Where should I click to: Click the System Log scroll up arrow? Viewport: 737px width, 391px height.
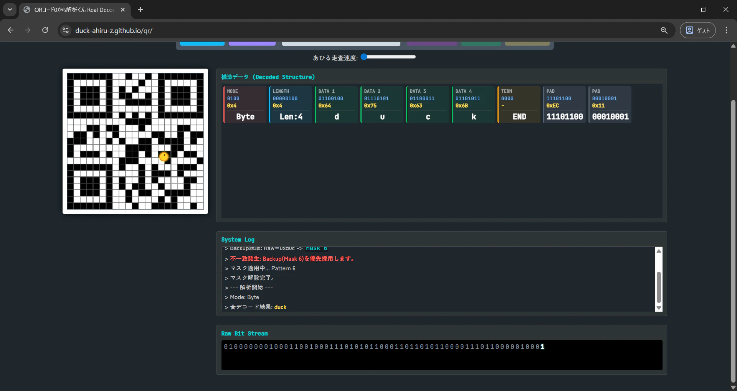coord(659,251)
